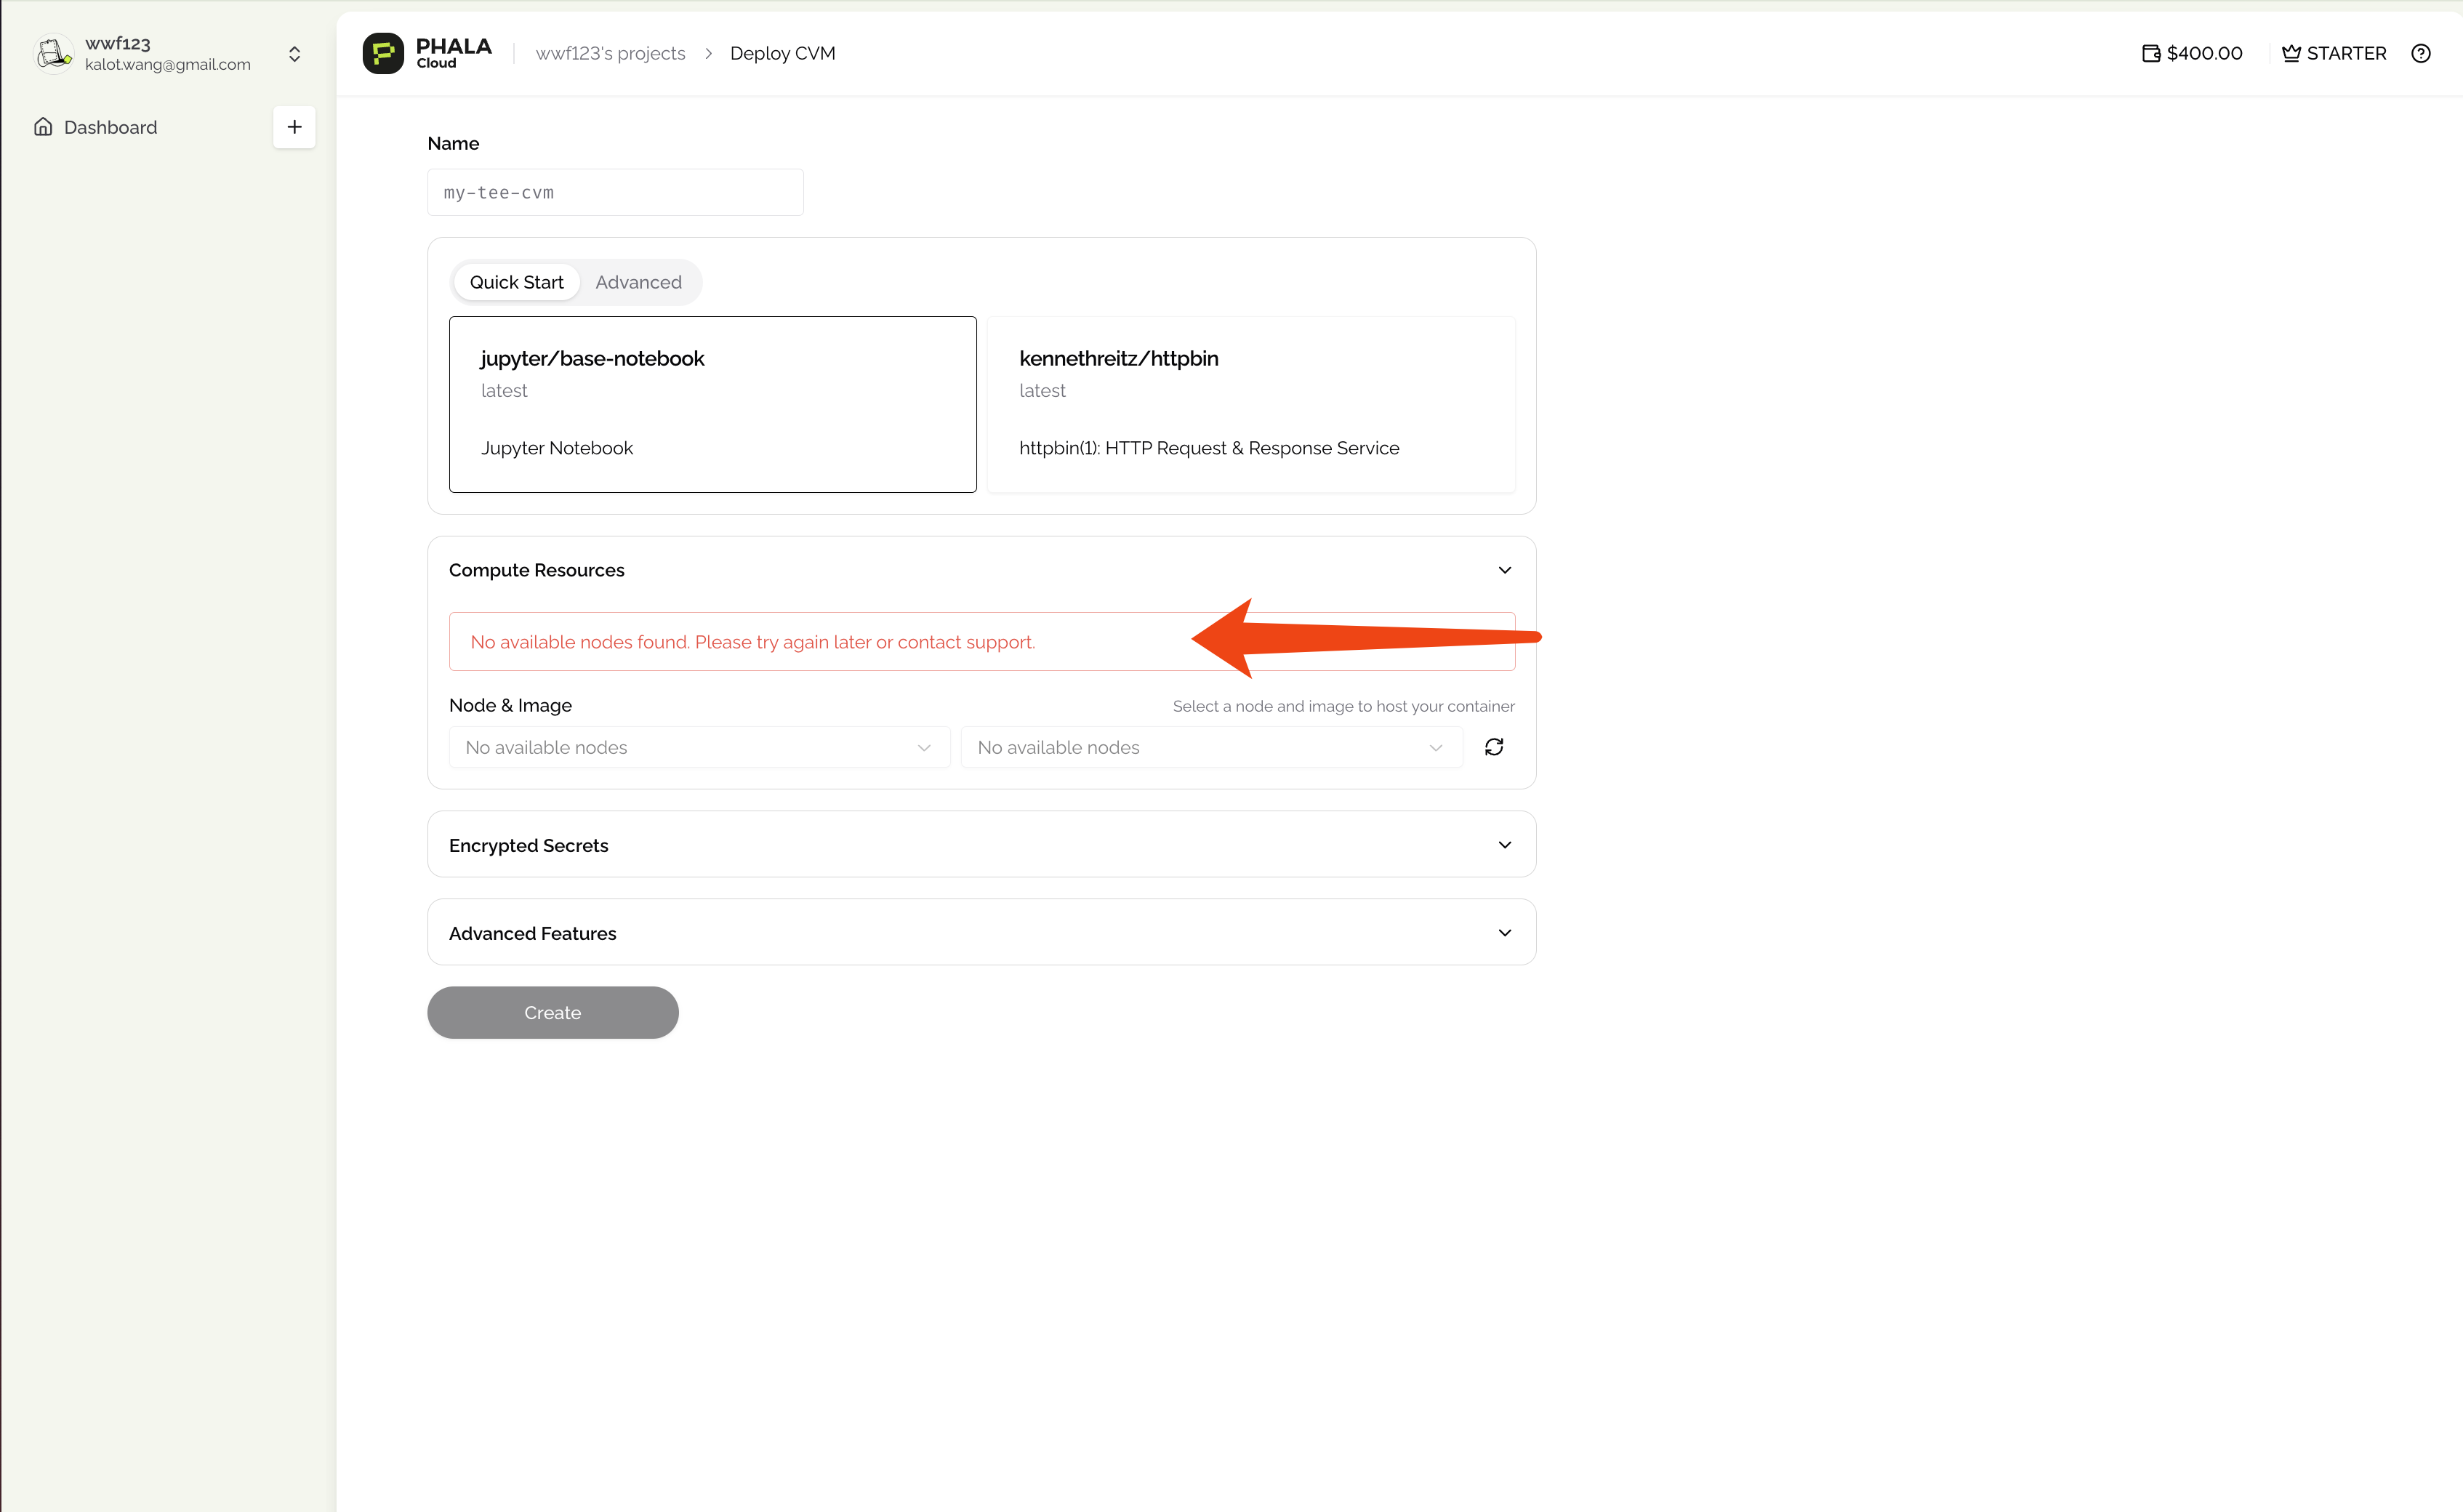The height and width of the screenshot is (1512, 2463).
Task: Select the kennethreitz/httpbin template card
Action: pyautogui.click(x=1250, y=404)
